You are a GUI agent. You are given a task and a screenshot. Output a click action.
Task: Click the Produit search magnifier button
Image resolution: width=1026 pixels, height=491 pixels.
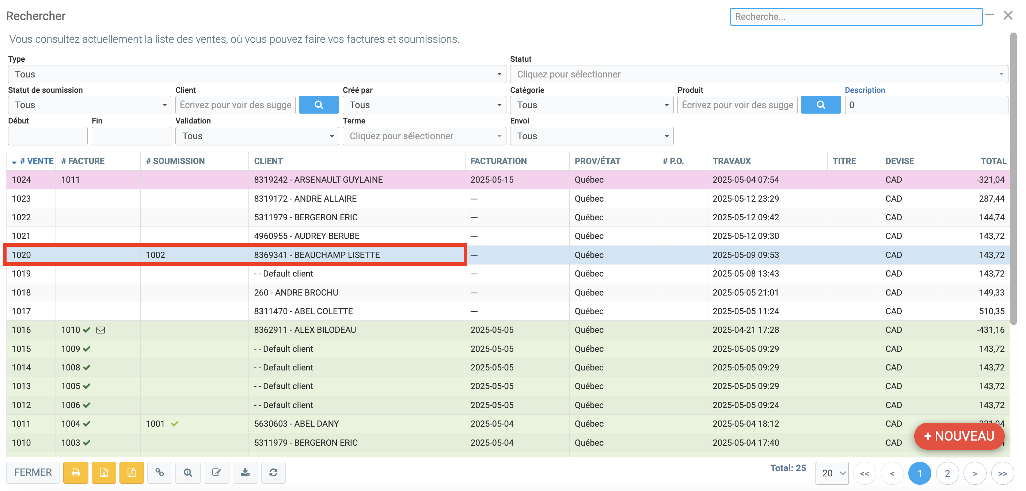[x=821, y=105]
